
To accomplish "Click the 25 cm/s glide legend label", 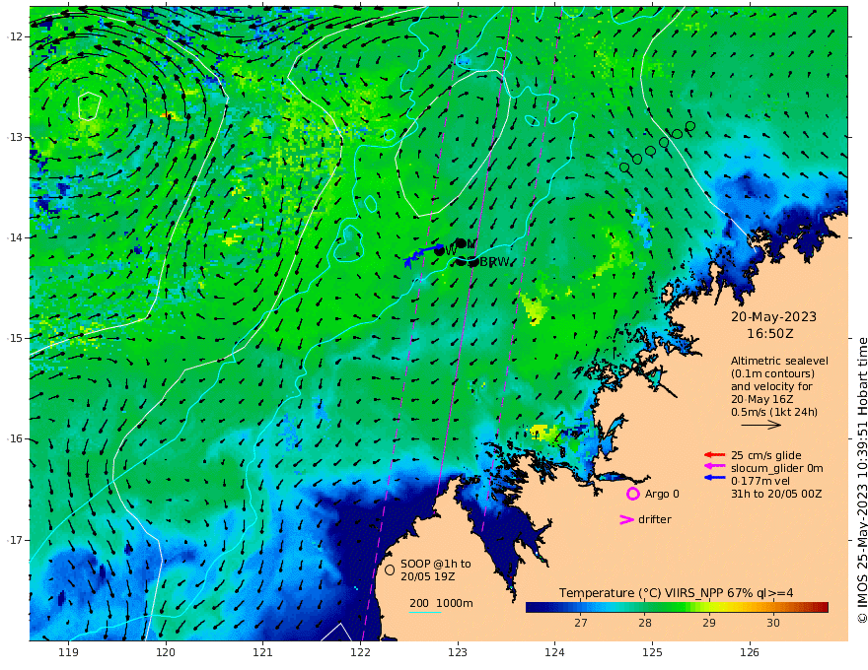I will 766,455.
